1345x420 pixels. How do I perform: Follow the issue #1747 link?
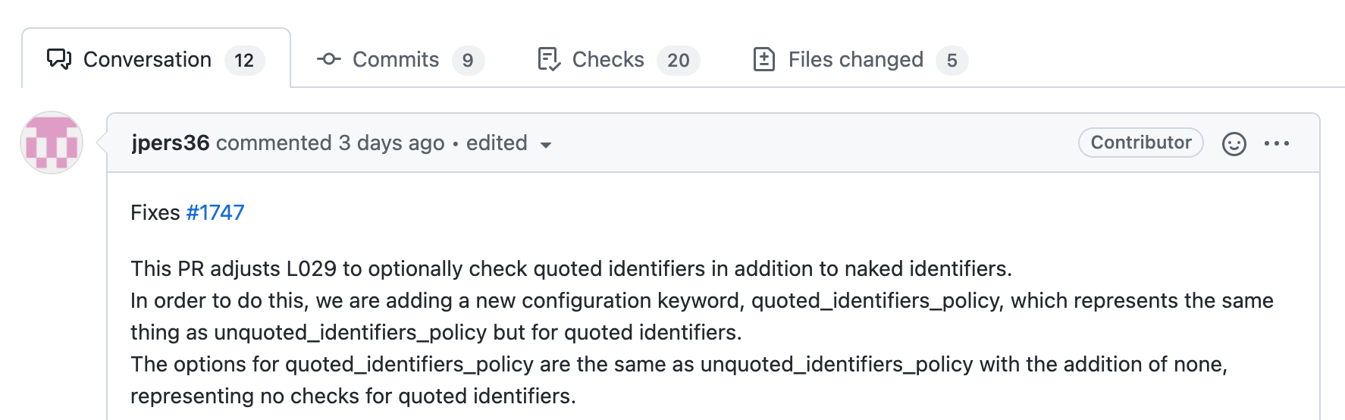point(215,212)
